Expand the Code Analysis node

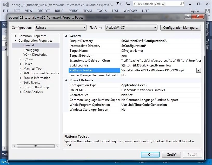pos(20,92)
